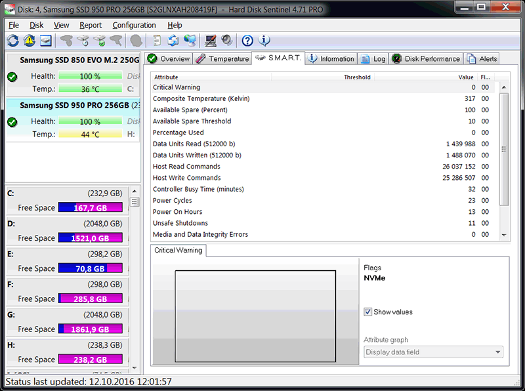Select the S.M.A.R.T. tab

(278, 58)
